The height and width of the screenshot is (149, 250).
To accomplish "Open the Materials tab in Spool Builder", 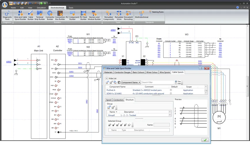I will click(x=108, y=72).
